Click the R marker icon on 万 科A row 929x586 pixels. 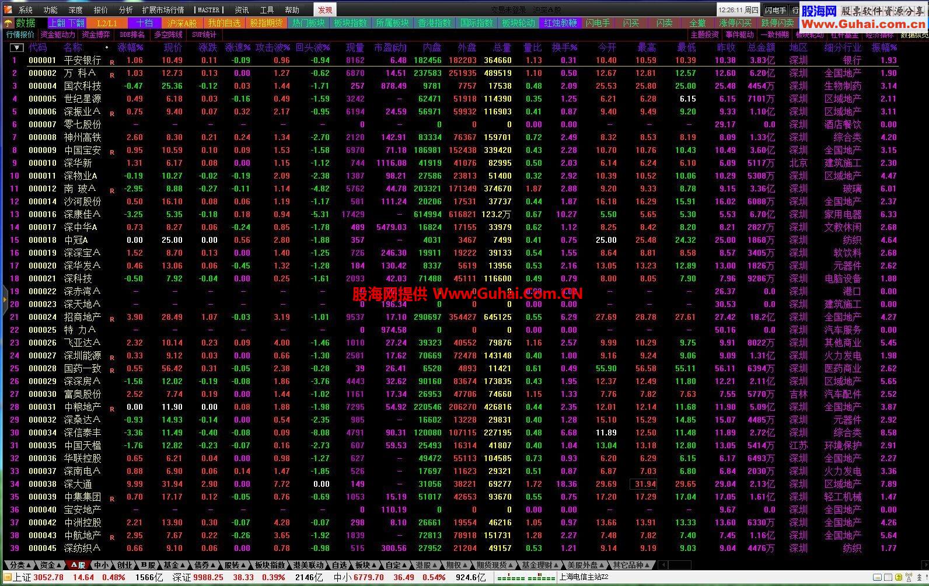tap(112, 75)
